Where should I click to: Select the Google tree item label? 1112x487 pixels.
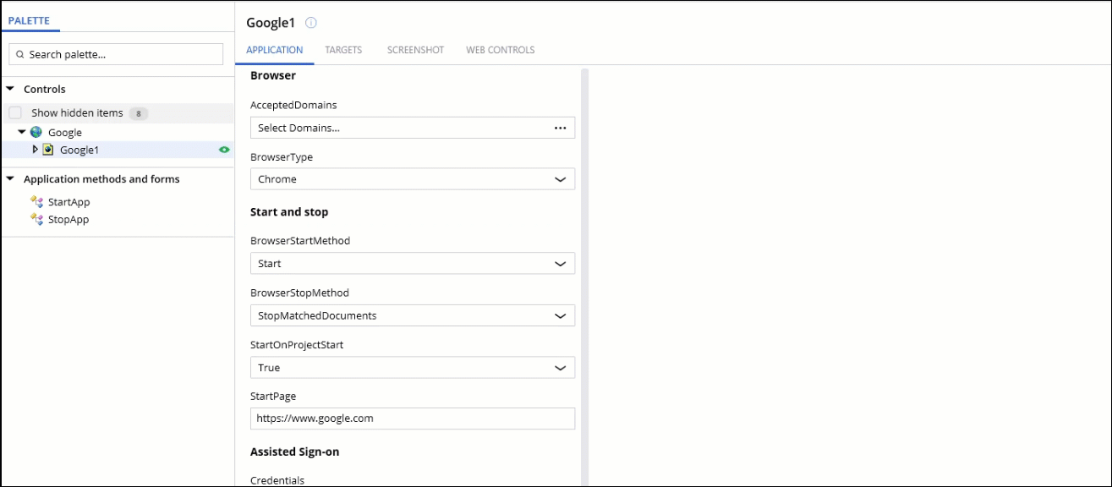point(65,133)
